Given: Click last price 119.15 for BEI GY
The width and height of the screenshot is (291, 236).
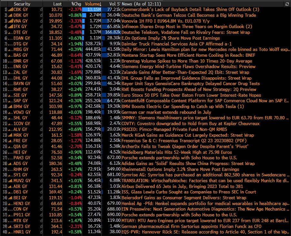Looking at the screenshot, I should click(55, 198).
